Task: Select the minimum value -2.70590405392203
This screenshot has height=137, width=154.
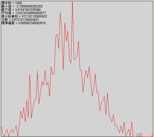Action: pos(29,6)
